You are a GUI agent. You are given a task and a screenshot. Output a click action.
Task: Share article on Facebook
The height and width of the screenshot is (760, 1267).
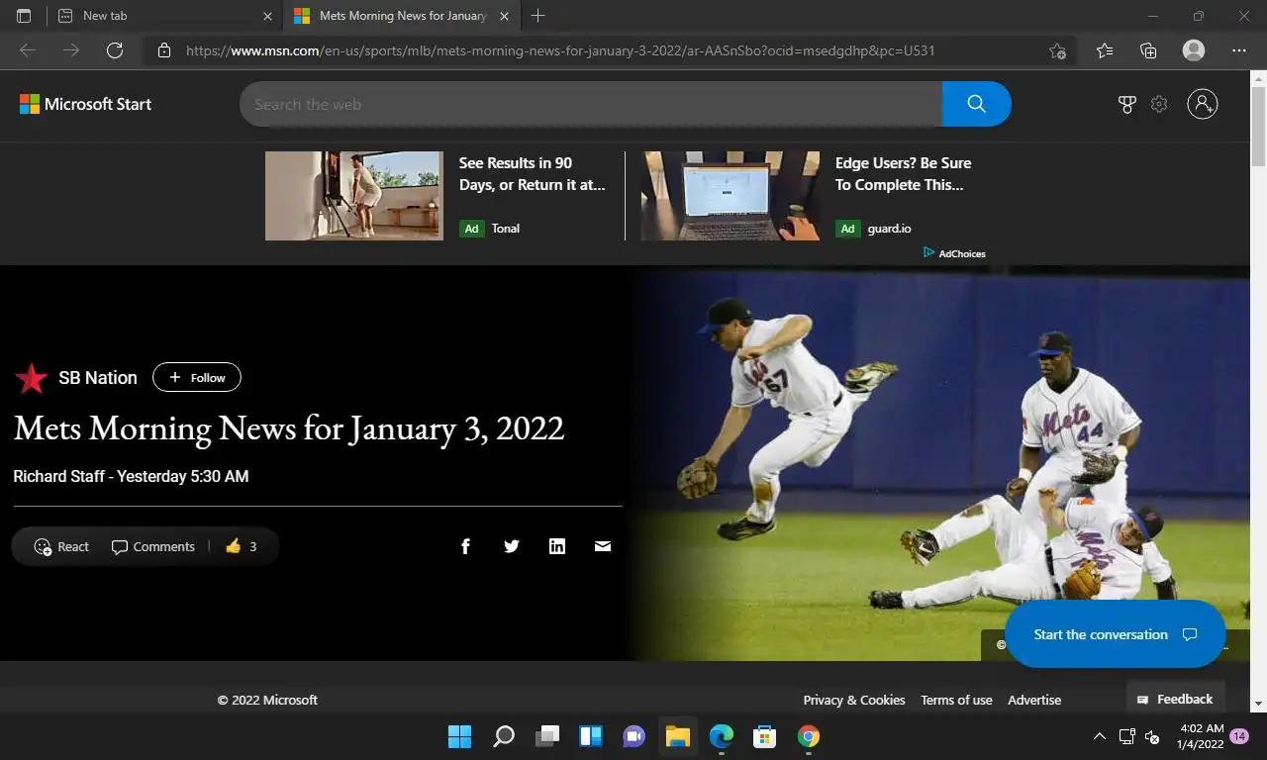click(465, 546)
